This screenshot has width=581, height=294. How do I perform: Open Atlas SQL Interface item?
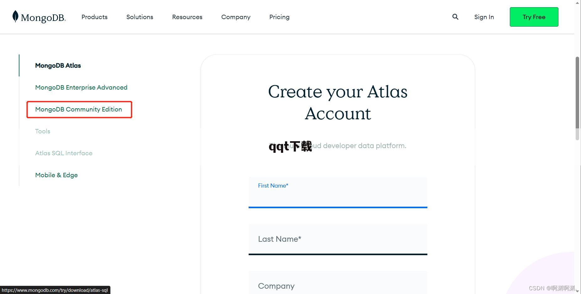click(64, 153)
